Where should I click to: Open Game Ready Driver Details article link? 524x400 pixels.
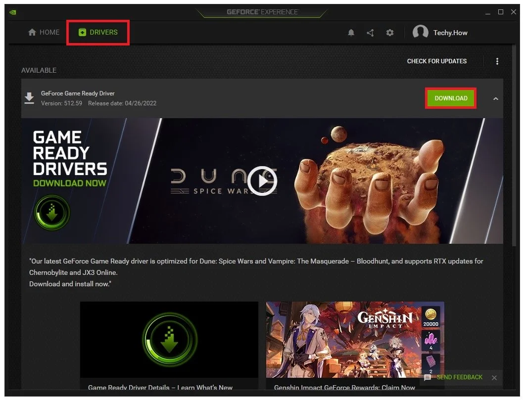(160, 387)
